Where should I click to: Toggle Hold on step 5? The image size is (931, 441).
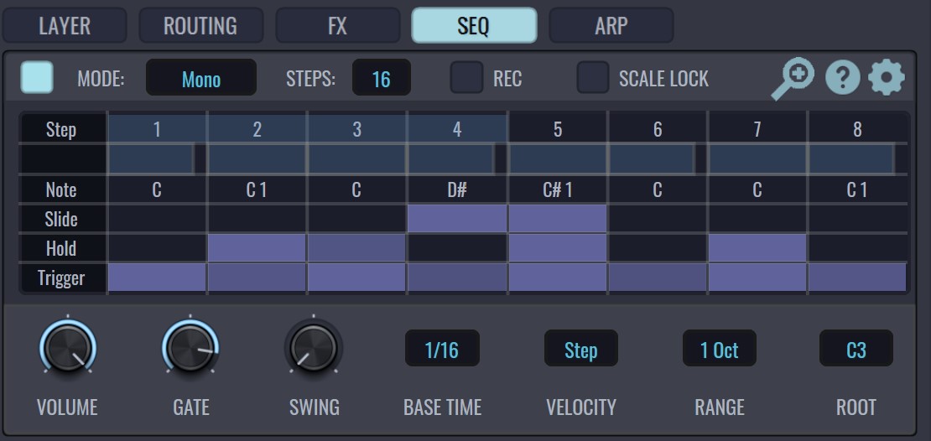pyautogui.click(x=558, y=248)
